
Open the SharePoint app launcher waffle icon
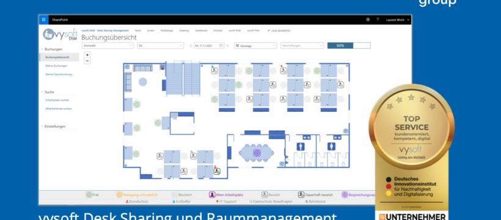point(43,20)
